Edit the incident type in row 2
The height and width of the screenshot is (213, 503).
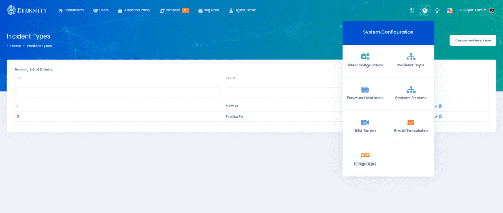click(436, 117)
